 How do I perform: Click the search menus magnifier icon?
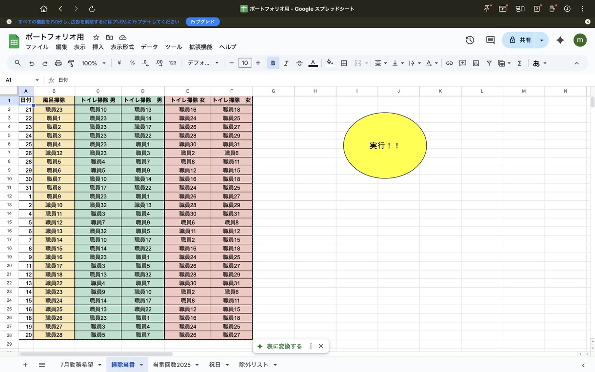pos(18,63)
